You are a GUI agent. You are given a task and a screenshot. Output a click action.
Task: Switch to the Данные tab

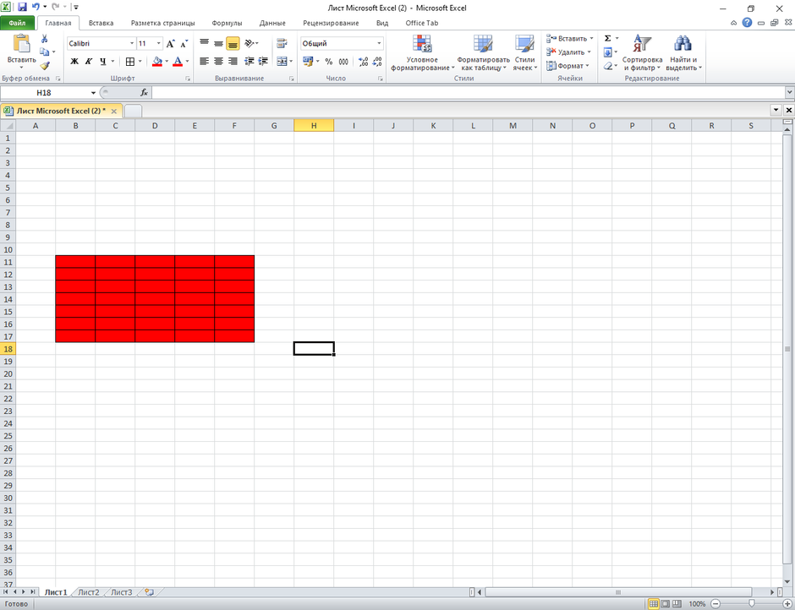coord(272,23)
